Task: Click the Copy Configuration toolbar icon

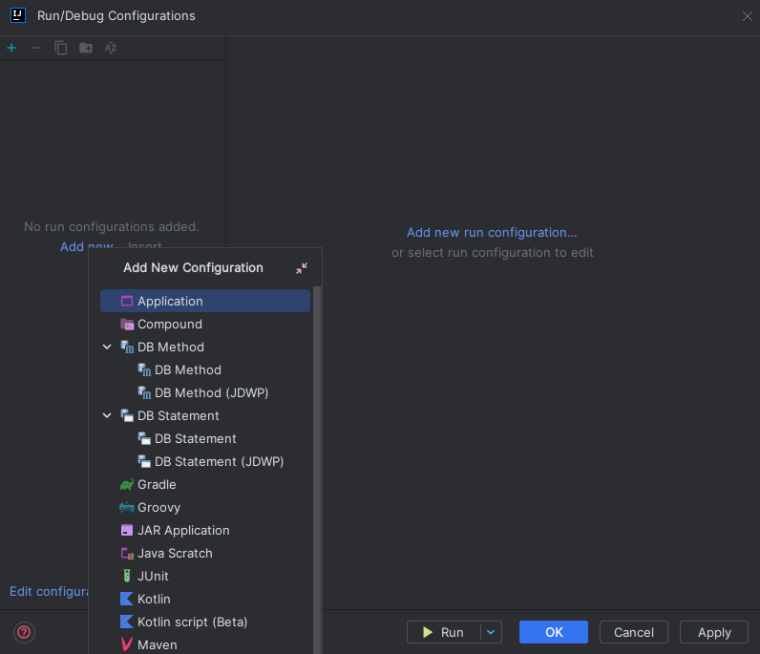Action: (x=60, y=48)
